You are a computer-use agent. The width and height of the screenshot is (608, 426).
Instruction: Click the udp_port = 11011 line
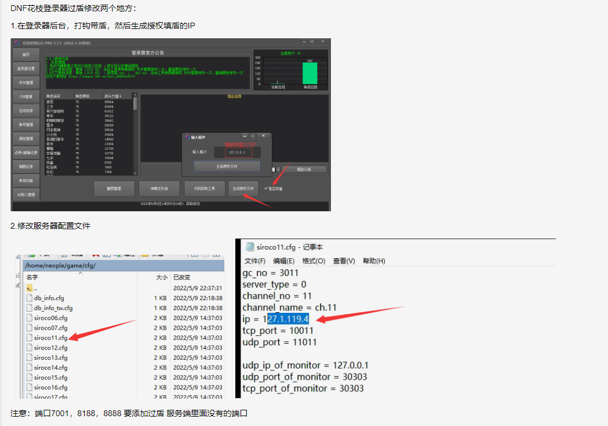[279, 342]
